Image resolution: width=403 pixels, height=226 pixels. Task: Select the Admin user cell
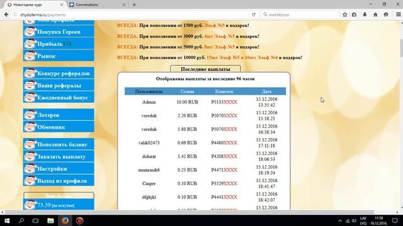click(x=149, y=102)
